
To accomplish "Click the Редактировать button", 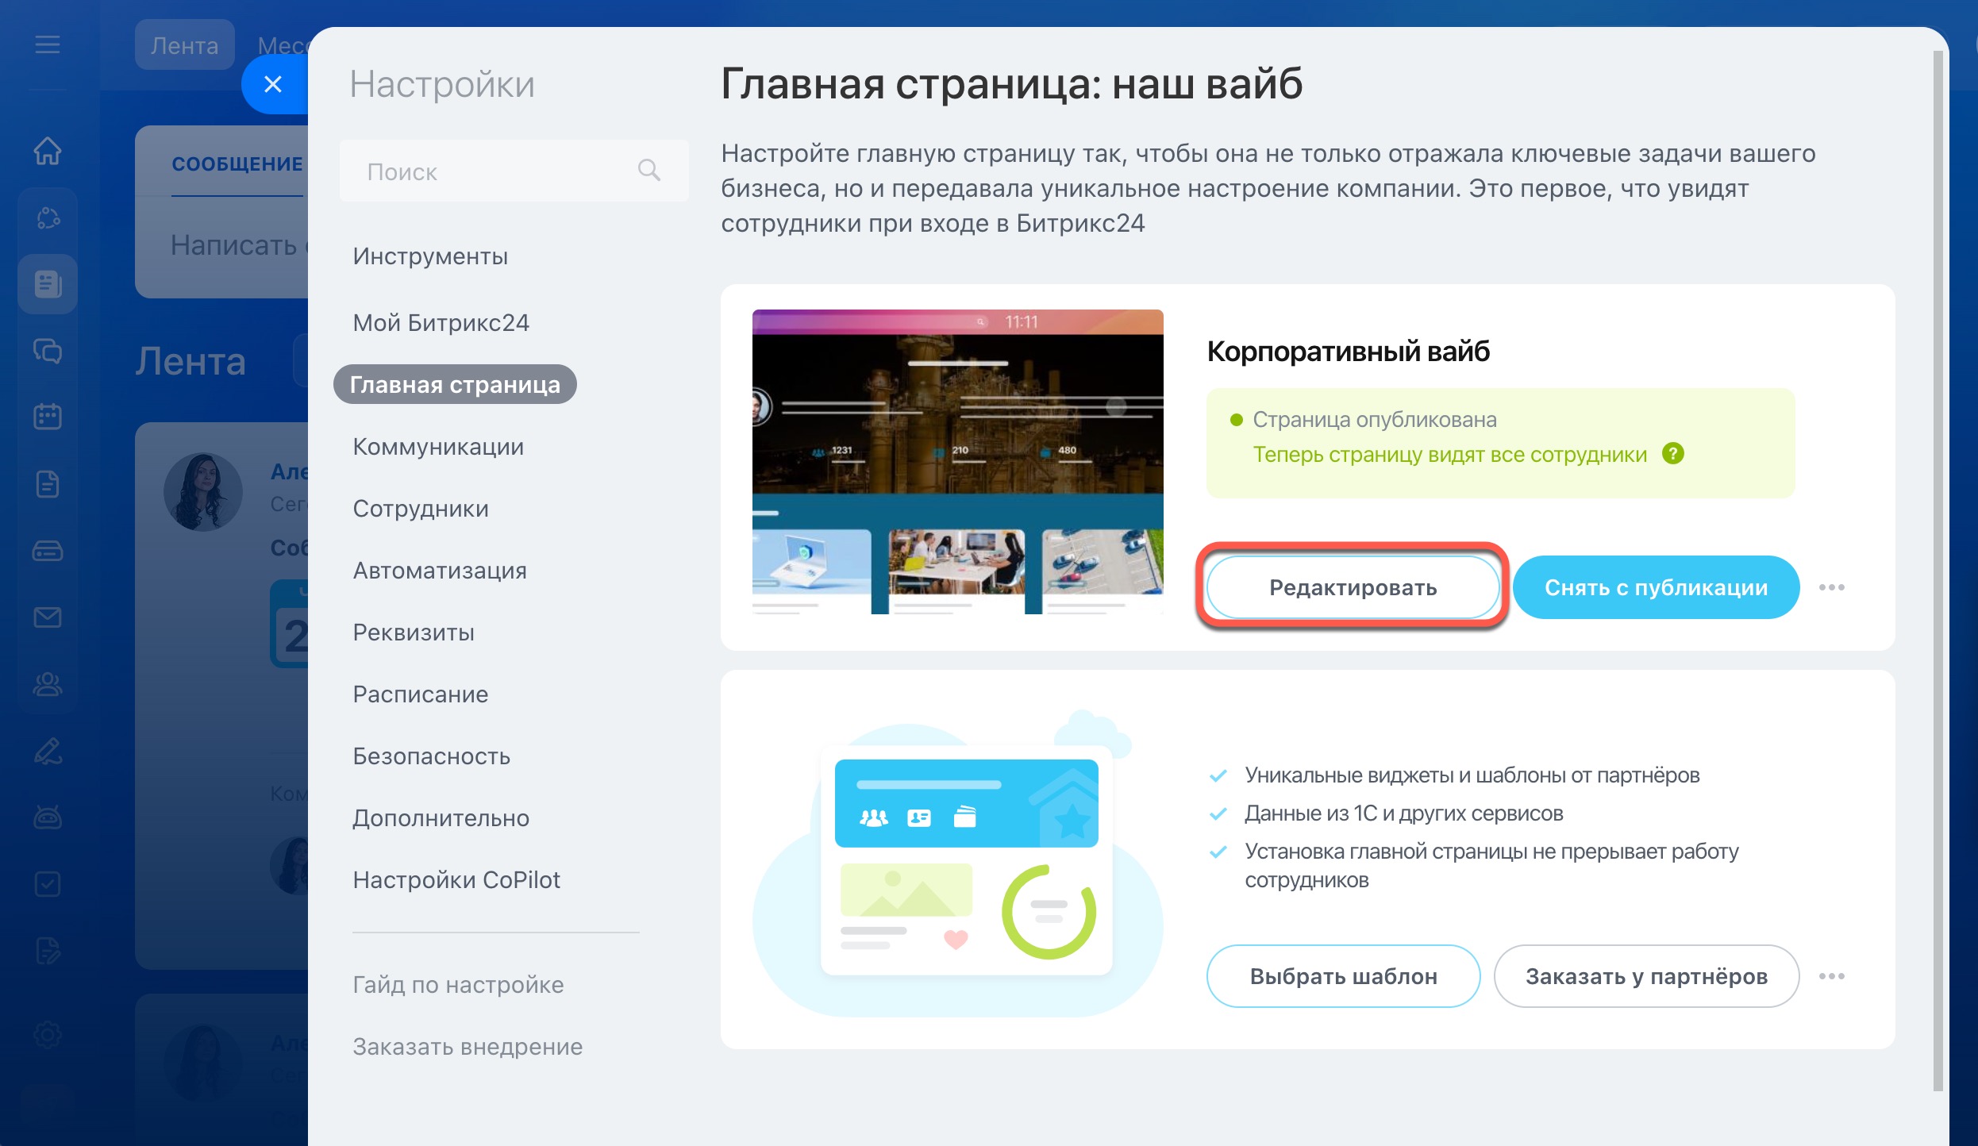I will [1353, 587].
